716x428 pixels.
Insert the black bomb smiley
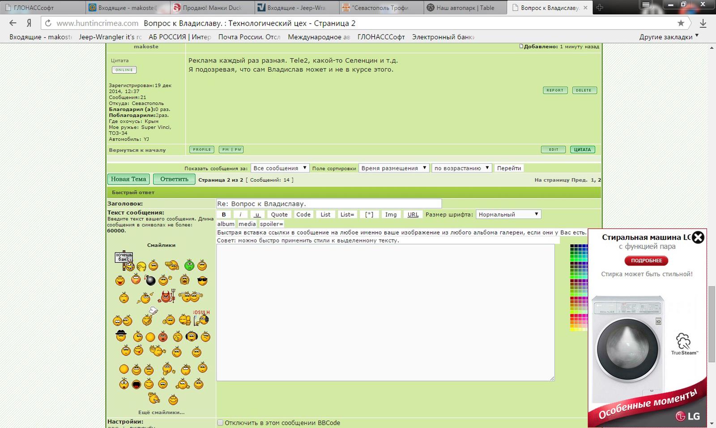[x=150, y=281]
